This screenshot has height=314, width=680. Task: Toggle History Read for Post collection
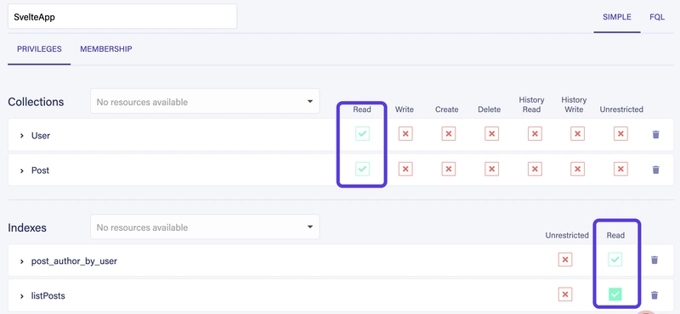click(535, 169)
